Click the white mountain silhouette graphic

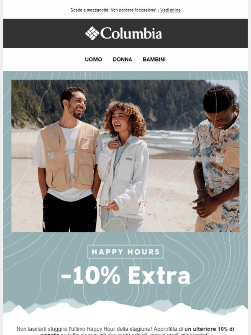[x=125, y=308]
